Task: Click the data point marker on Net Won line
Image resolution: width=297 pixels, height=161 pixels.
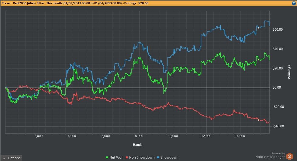Action: coord(259,60)
